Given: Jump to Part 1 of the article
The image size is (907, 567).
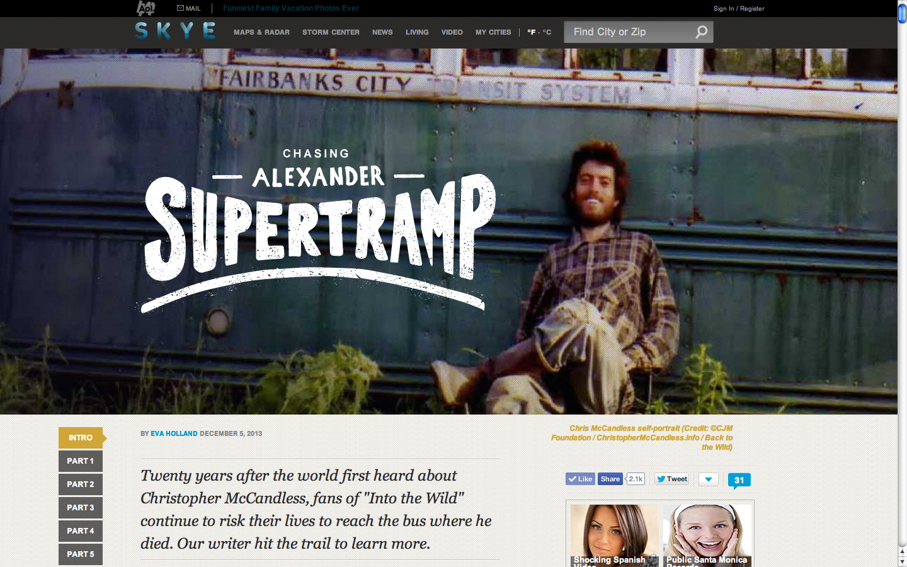Looking at the screenshot, I should (81, 461).
